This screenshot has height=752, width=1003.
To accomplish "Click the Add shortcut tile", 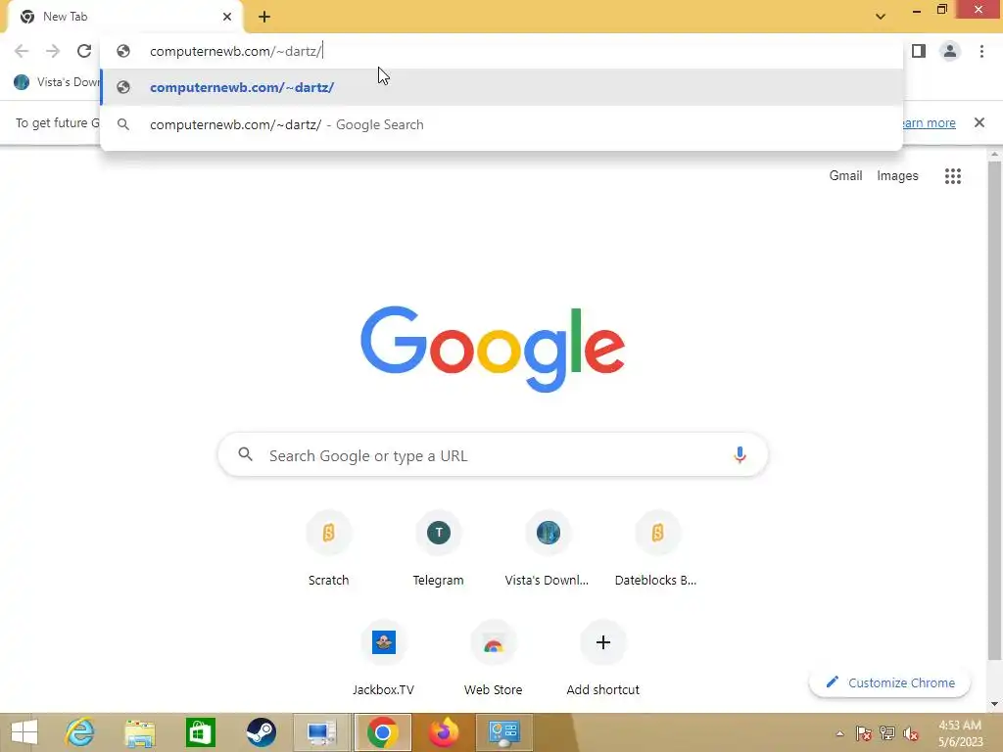I will (x=602, y=659).
